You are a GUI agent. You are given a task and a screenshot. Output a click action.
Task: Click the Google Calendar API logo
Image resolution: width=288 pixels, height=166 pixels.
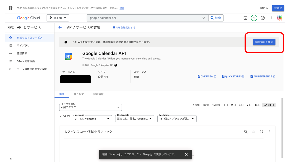[x=68, y=56]
